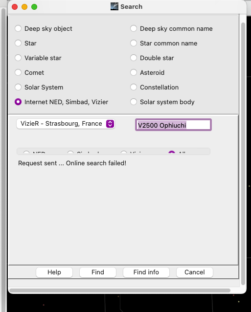Click the horizontal scrollbar at bottom
Image resolution: width=251 pixels, height=312 pixels.
pos(120,290)
